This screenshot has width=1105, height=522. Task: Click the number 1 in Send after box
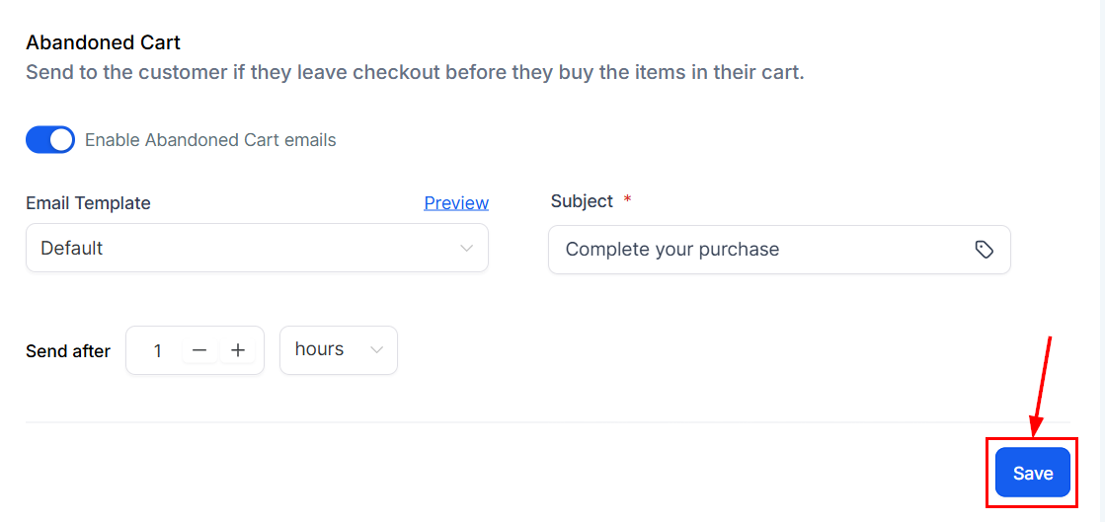tap(158, 350)
